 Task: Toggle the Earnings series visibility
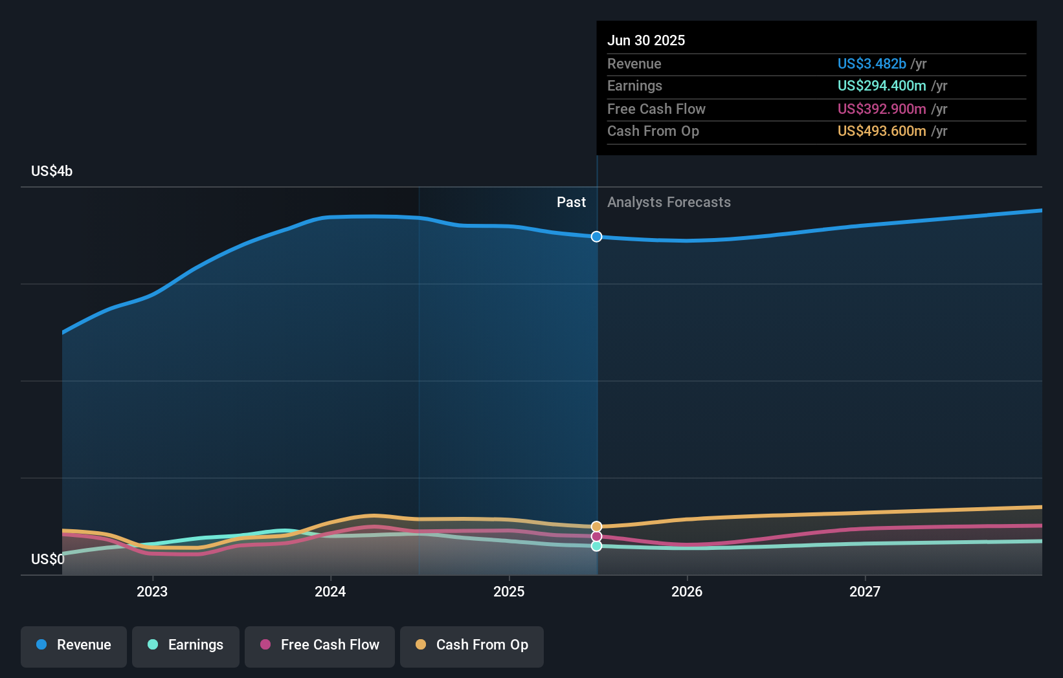185,645
